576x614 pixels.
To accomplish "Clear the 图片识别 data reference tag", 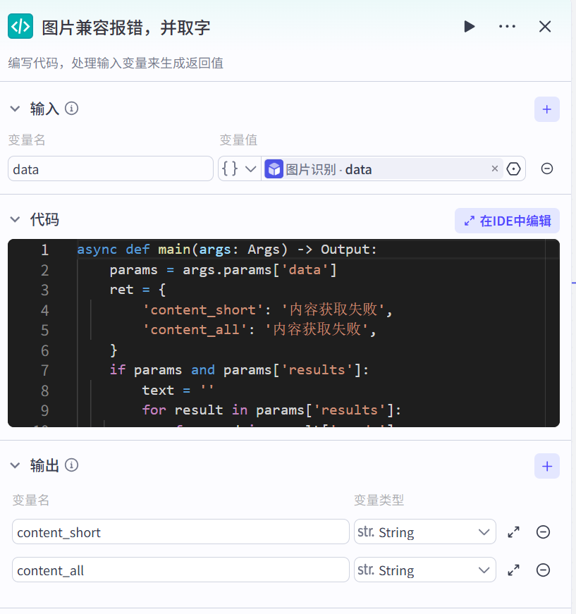I will 494,168.
